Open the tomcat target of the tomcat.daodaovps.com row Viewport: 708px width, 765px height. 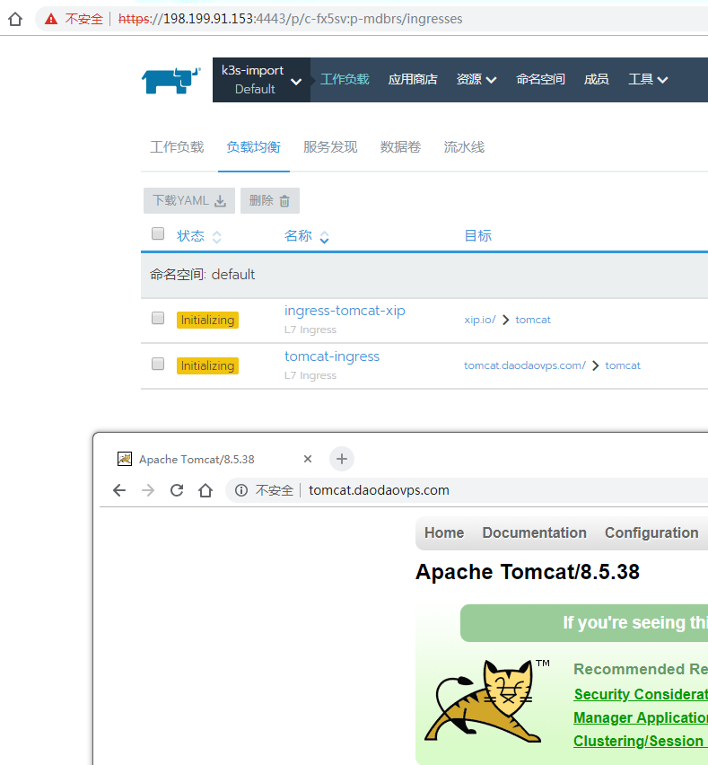[x=623, y=365]
